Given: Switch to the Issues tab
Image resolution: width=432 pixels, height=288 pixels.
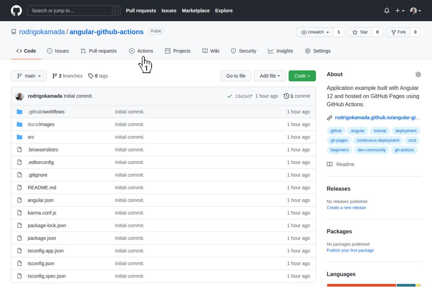Looking at the screenshot, I should (x=58, y=51).
